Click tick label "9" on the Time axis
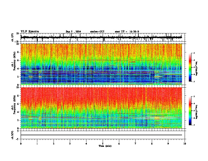This screenshot has height=161, width=208. tap(168, 144)
